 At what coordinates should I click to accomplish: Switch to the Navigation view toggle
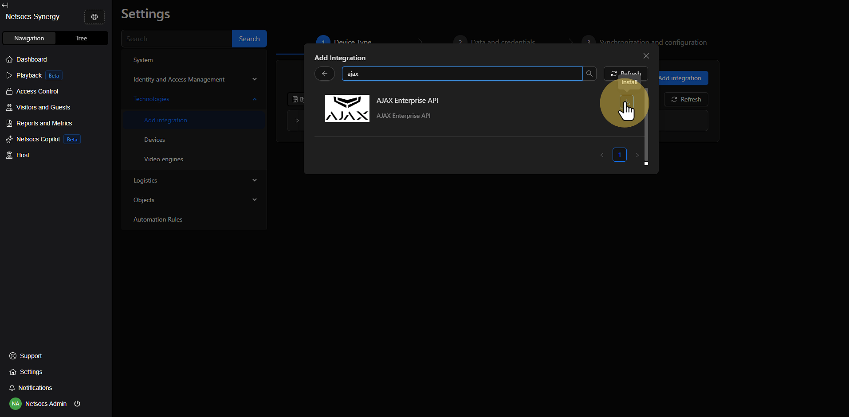tap(29, 38)
